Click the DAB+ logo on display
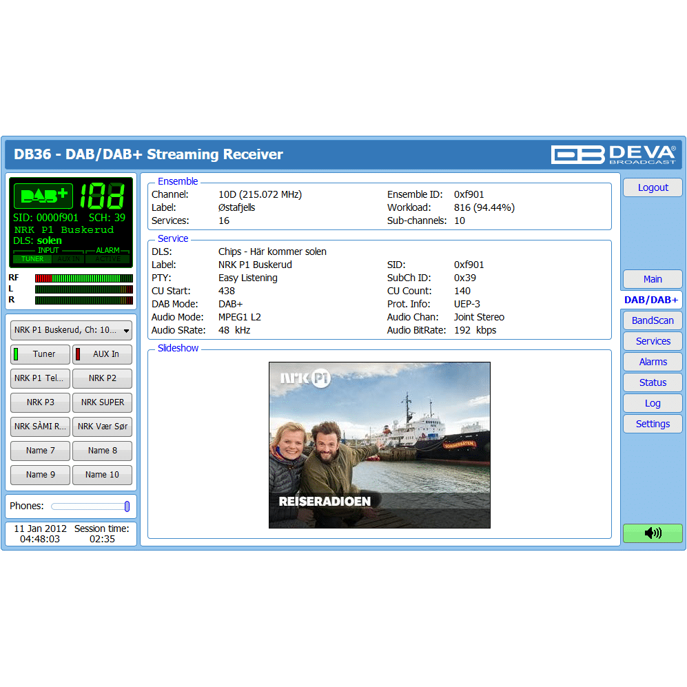Viewport: 687px width, 687px height. [43, 196]
